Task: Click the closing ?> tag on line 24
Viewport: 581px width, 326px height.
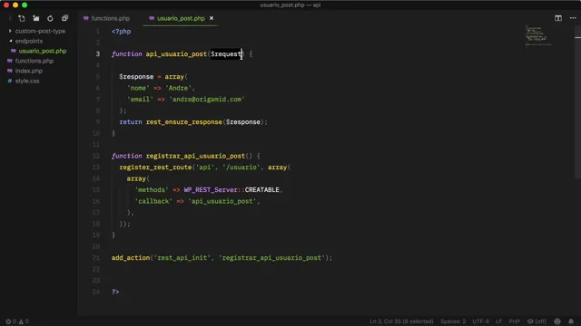Action: [x=115, y=292]
